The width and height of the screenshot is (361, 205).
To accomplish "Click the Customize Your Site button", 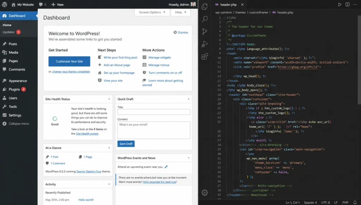I will (69, 61).
